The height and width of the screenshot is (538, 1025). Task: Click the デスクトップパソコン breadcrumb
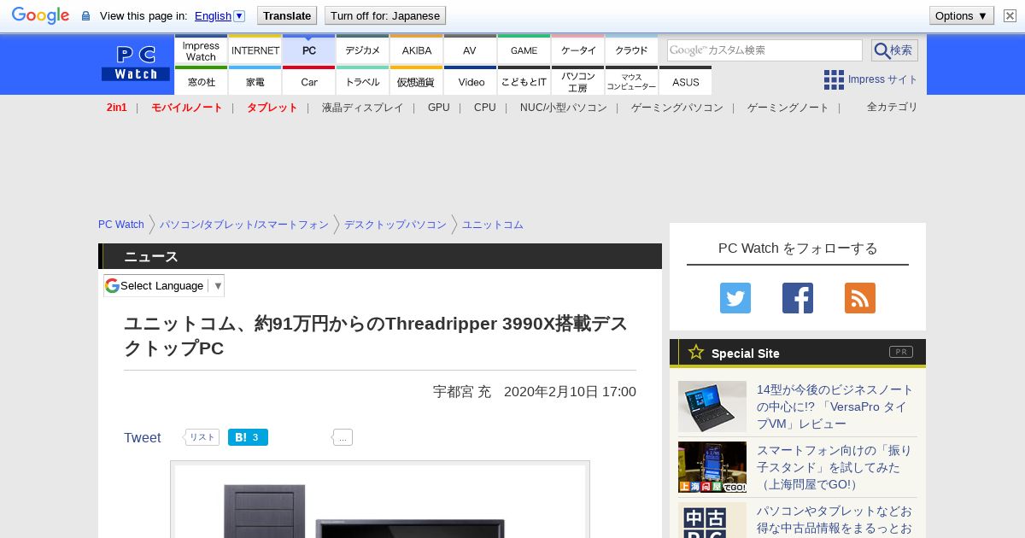[395, 225]
